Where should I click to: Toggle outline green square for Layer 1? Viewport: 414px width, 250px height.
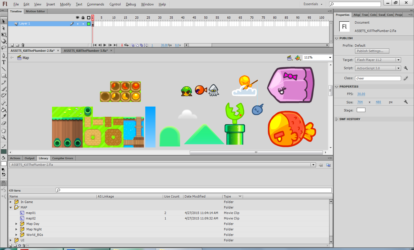tap(89, 24)
